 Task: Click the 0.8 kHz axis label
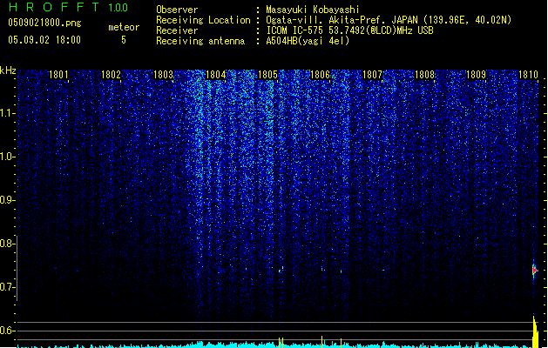(x=7, y=244)
